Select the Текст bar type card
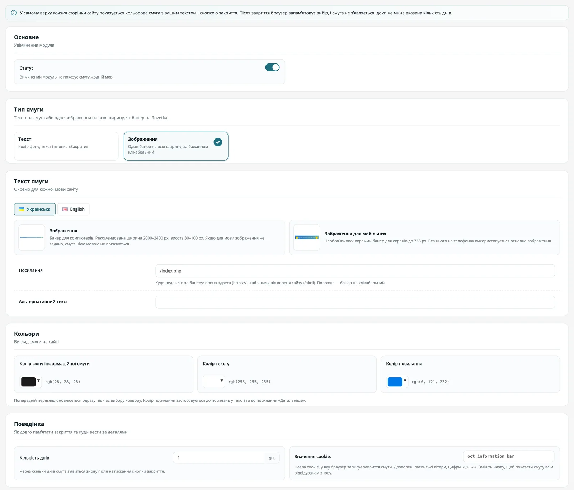574x490 pixels. coord(66,146)
